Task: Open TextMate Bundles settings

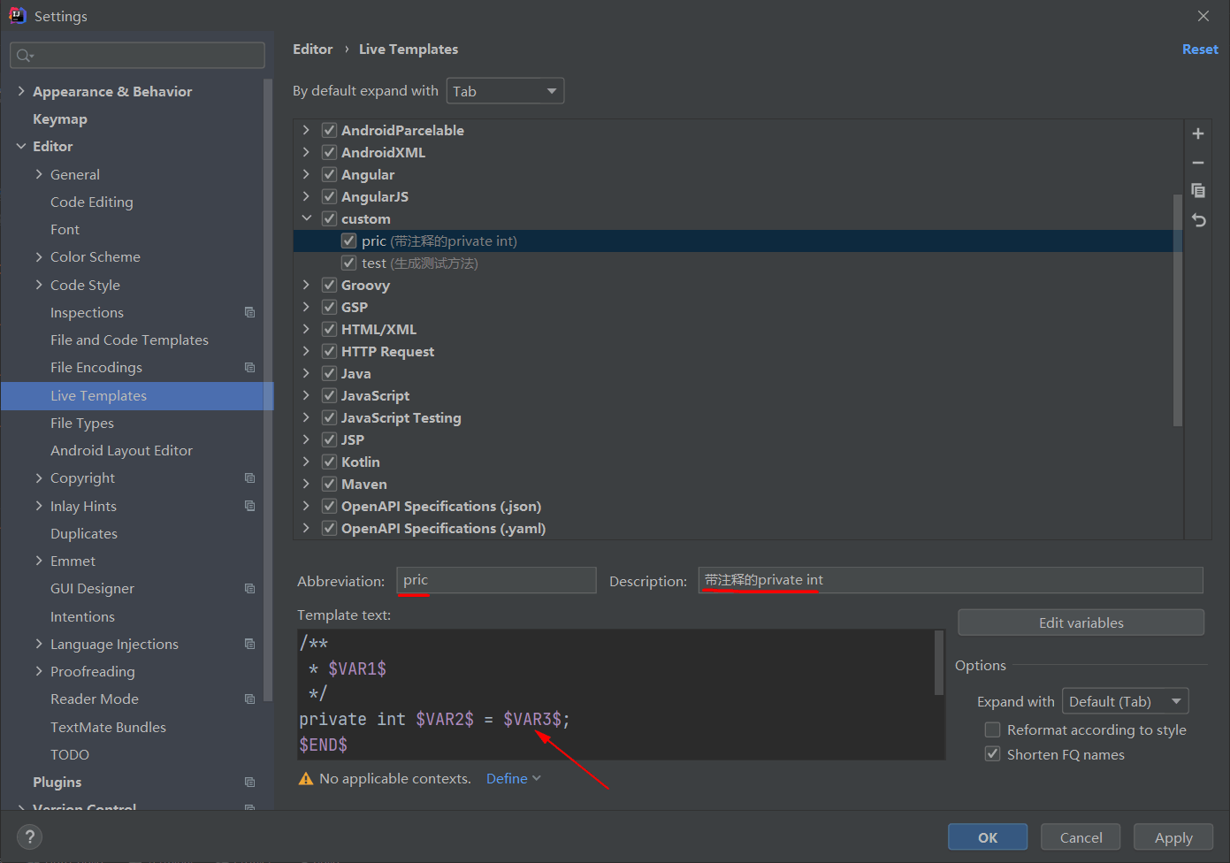Action: (108, 727)
